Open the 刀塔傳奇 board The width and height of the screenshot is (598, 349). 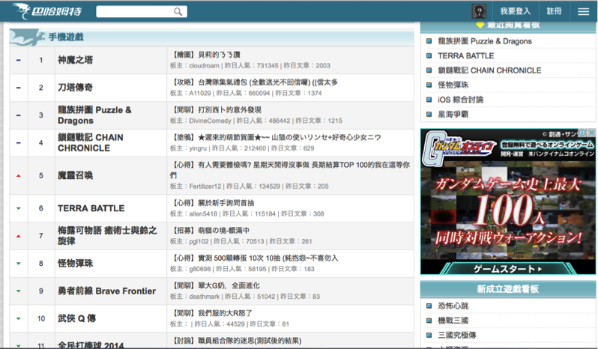click(x=75, y=87)
